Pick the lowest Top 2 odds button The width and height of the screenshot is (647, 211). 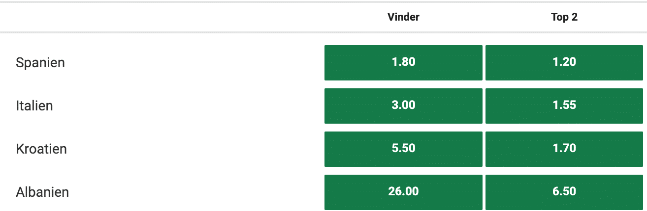coord(564,62)
